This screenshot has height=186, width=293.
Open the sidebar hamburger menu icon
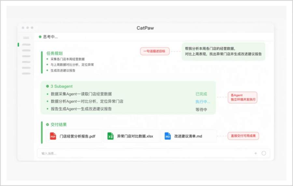[26, 38]
